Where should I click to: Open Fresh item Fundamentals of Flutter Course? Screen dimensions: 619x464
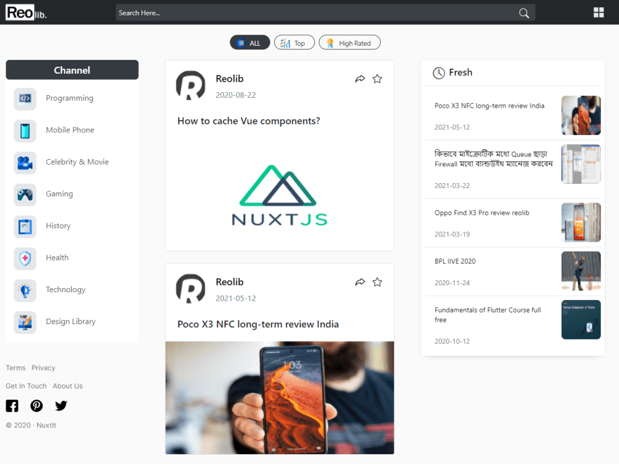point(488,315)
